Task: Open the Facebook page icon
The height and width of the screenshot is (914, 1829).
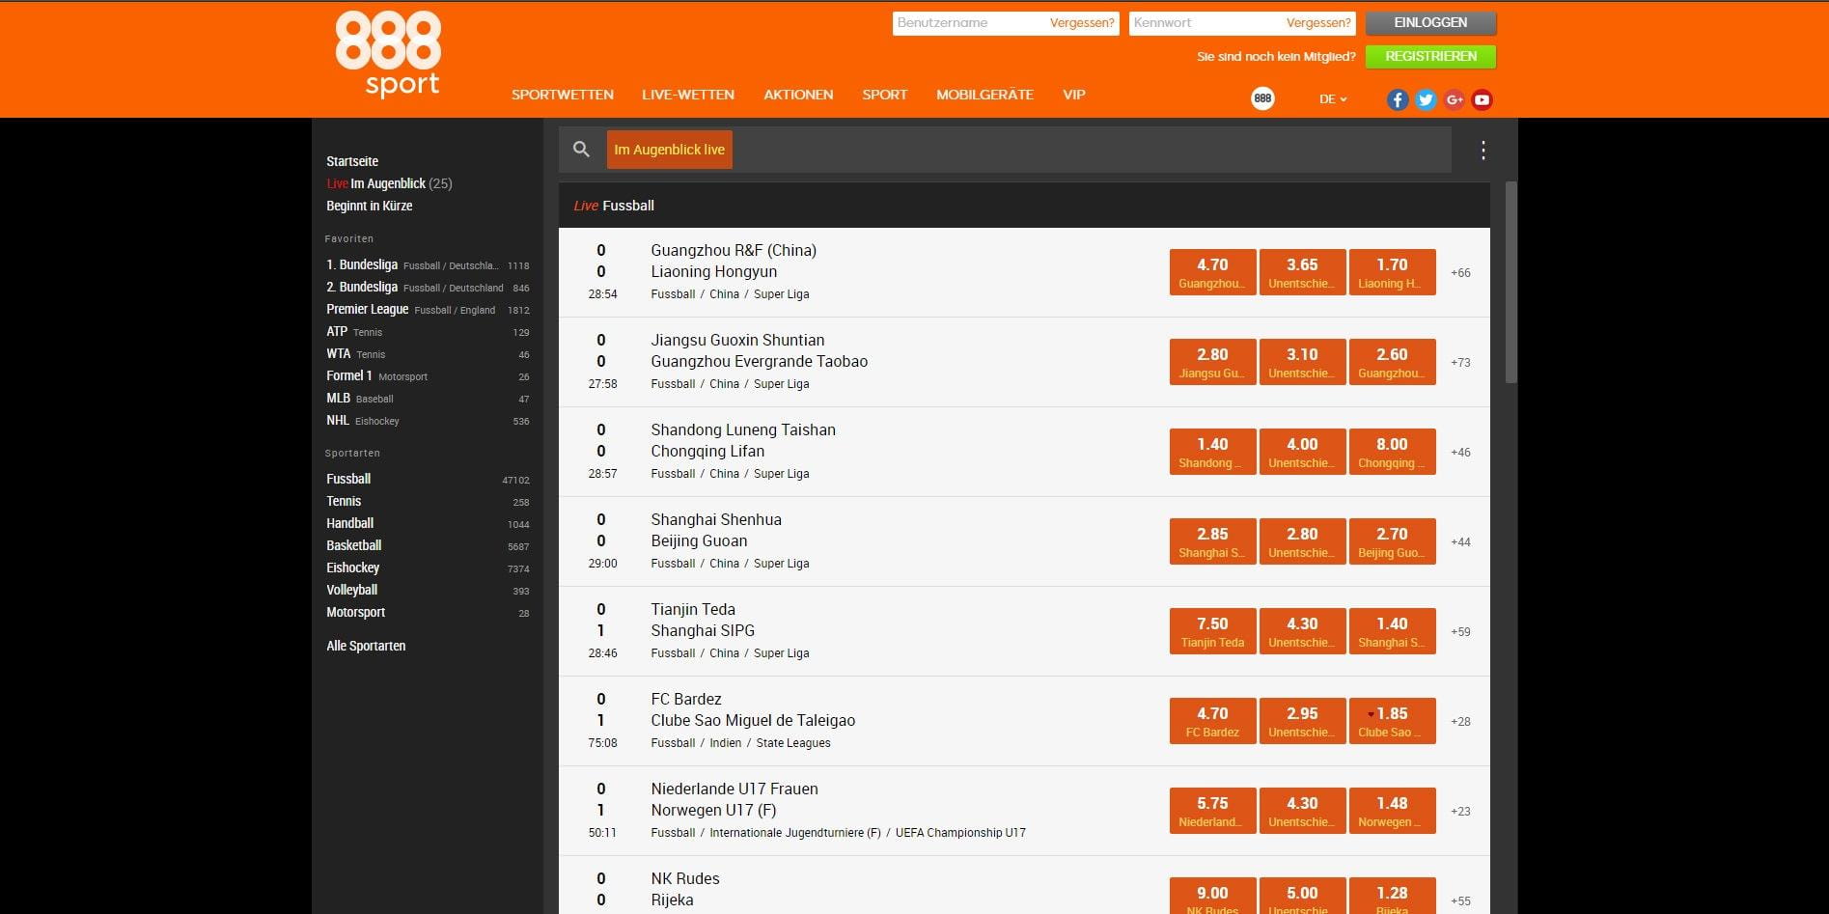Action: 1398,99
